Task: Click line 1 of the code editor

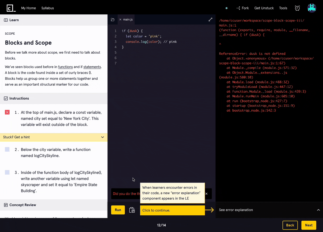Action: [x=132, y=31]
